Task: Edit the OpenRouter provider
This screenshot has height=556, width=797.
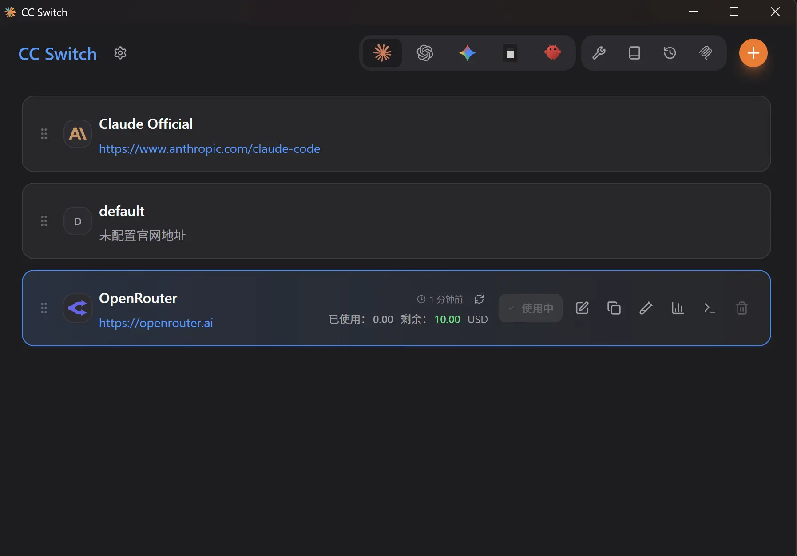Action: [582, 308]
